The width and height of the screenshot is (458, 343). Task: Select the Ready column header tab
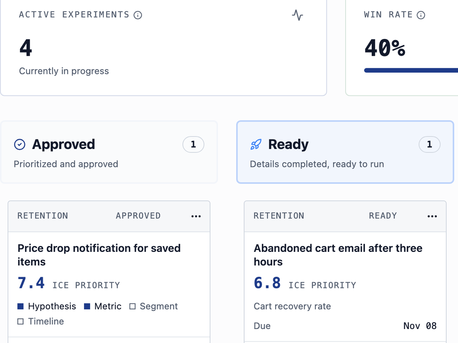[345, 153]
